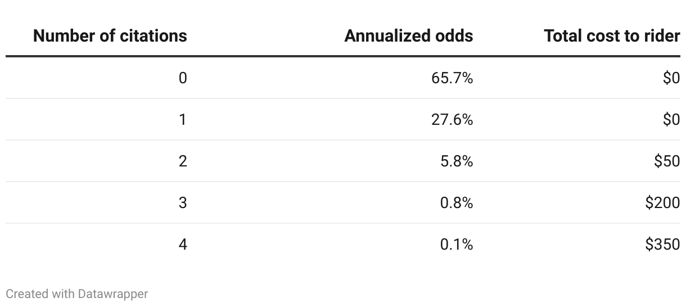
Task: Select the 27.6% odds cell
Action: tap(452, 120)
